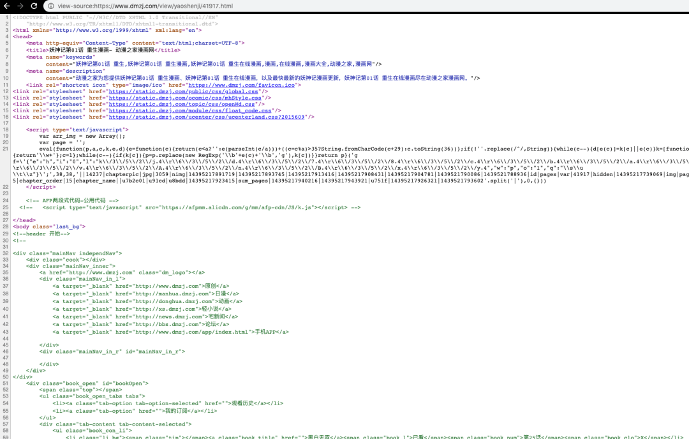Click the mainNav independNav div line
Viewport: 689px width, 439px height.
tap(67, 253)
